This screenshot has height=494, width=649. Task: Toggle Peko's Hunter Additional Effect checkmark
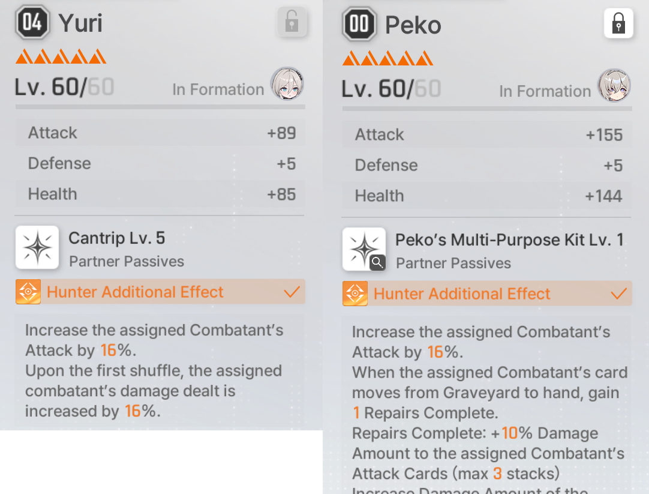coord(618,294)
